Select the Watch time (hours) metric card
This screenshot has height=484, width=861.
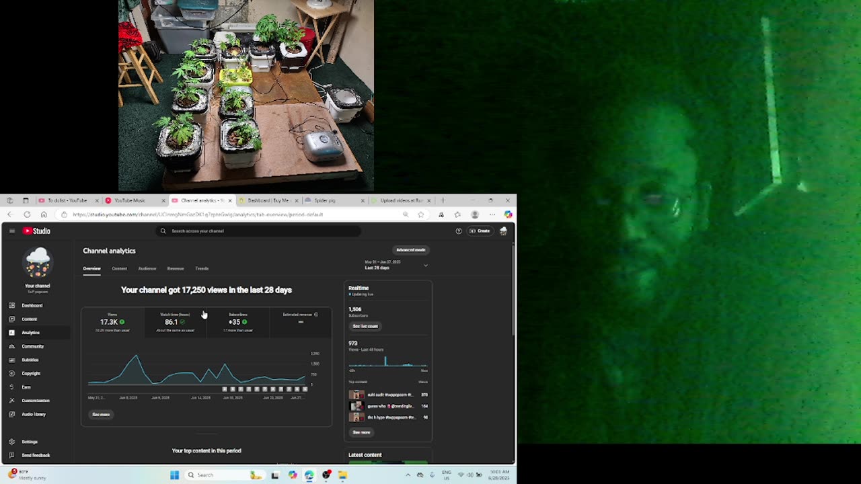click(x=175, y=323)
